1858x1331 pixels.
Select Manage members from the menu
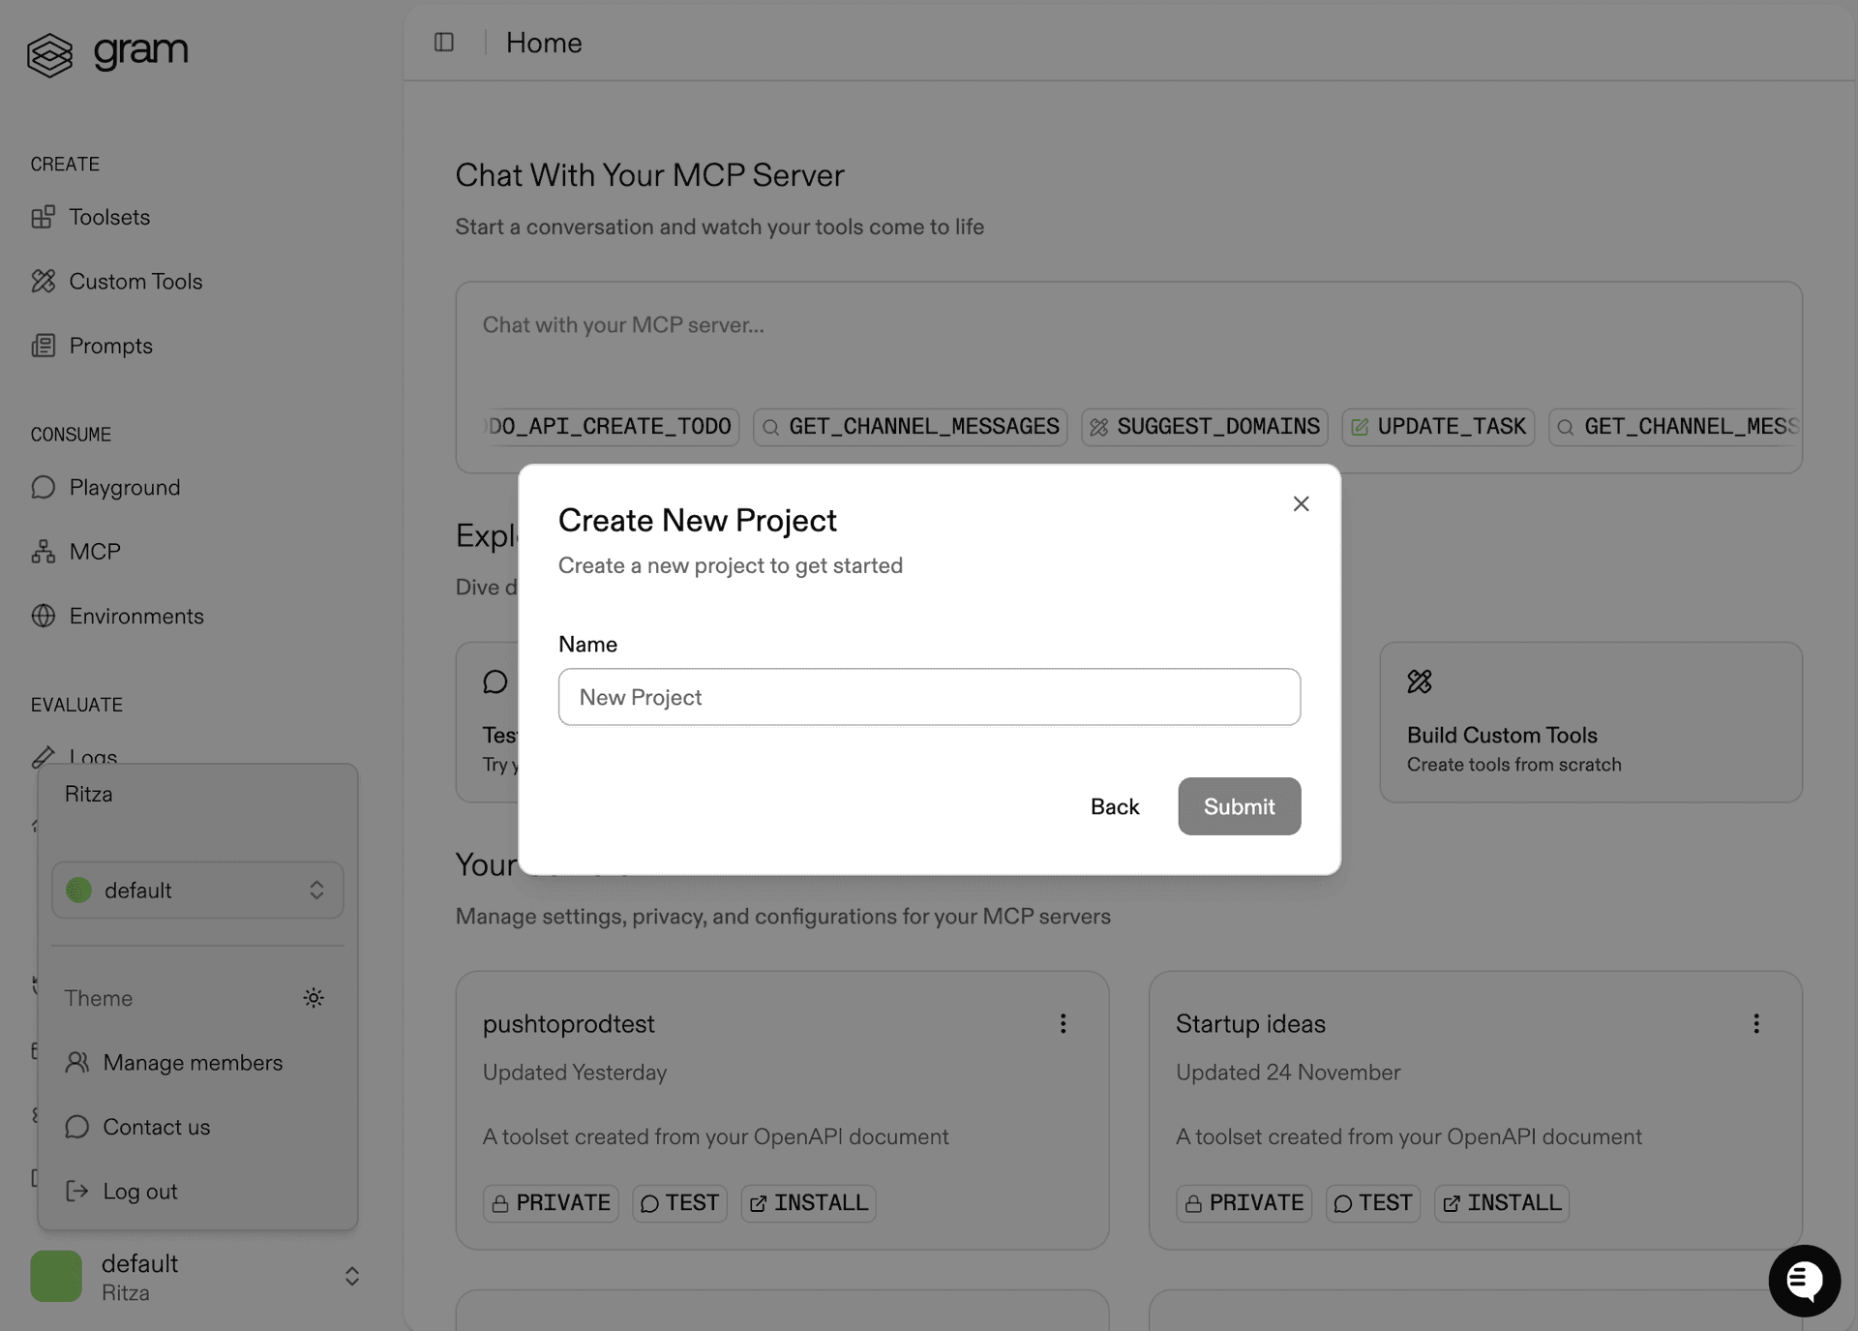[x=193, y=1062]
